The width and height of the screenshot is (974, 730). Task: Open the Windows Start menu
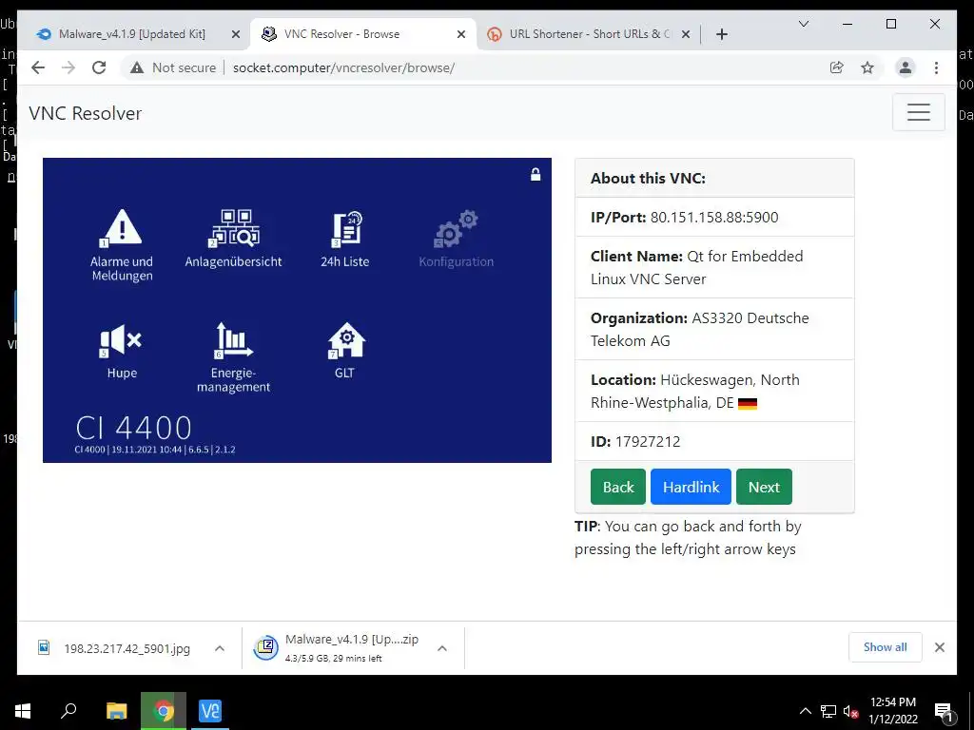pos(23,711)
